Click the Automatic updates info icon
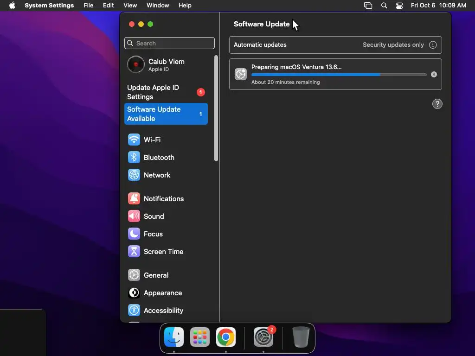Screen dimensions: 475x356 tap(433, 45)
